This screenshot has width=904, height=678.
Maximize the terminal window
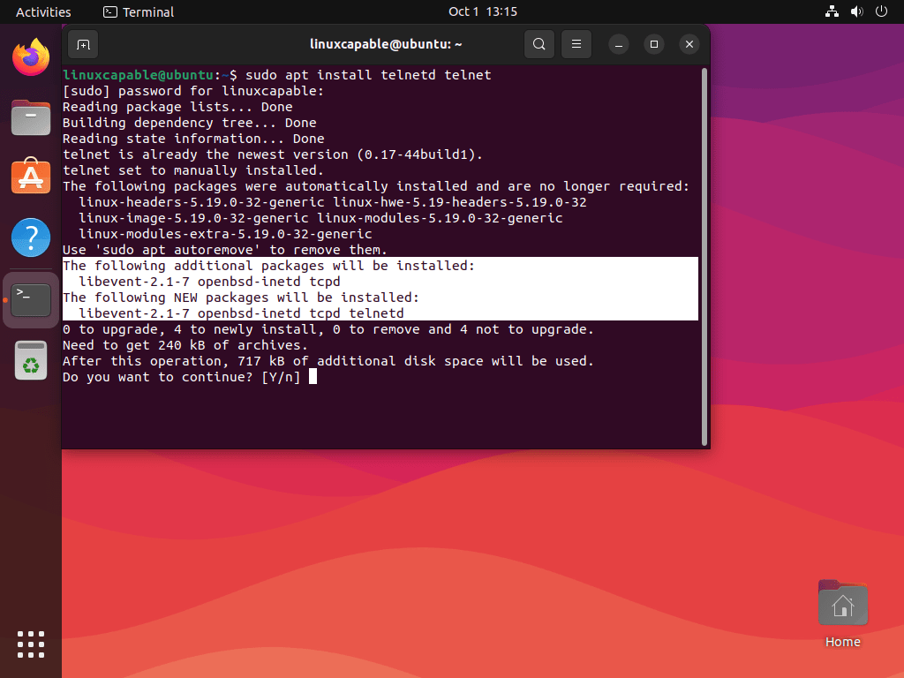(653, 43)
